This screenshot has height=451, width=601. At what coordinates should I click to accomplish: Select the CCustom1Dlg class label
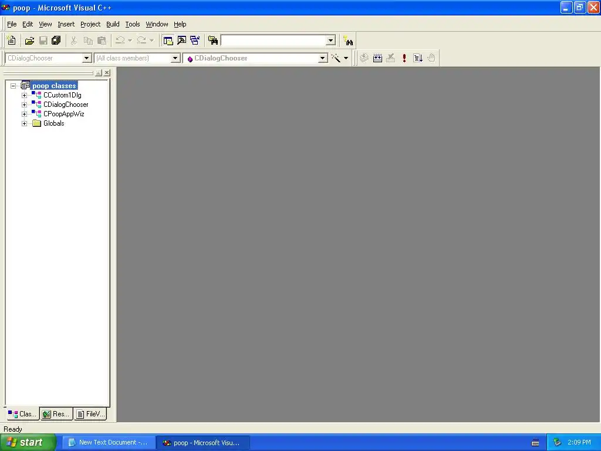point(62,95)
